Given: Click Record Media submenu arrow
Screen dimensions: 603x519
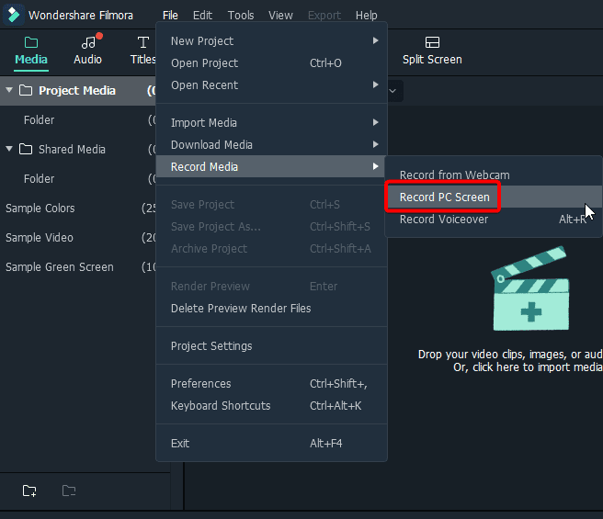Looking at the screenshot, I should pyautogui.click(x=376, y=166).
